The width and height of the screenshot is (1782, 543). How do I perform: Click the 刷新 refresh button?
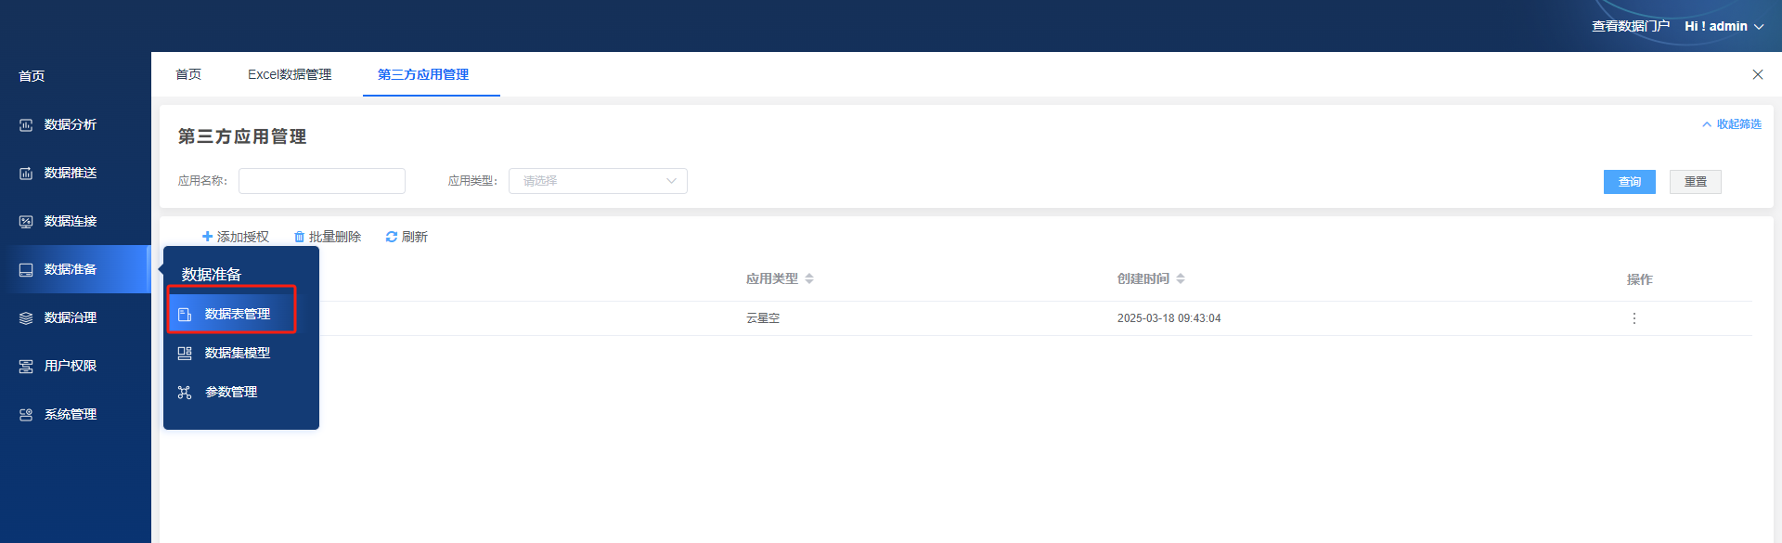pyautogui.click(x=407, y=237)
